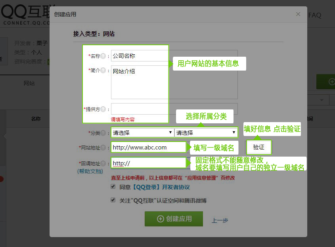Click FAQ in the background page header
Viewport: 335px width, 247px height.
pos(315,15)
